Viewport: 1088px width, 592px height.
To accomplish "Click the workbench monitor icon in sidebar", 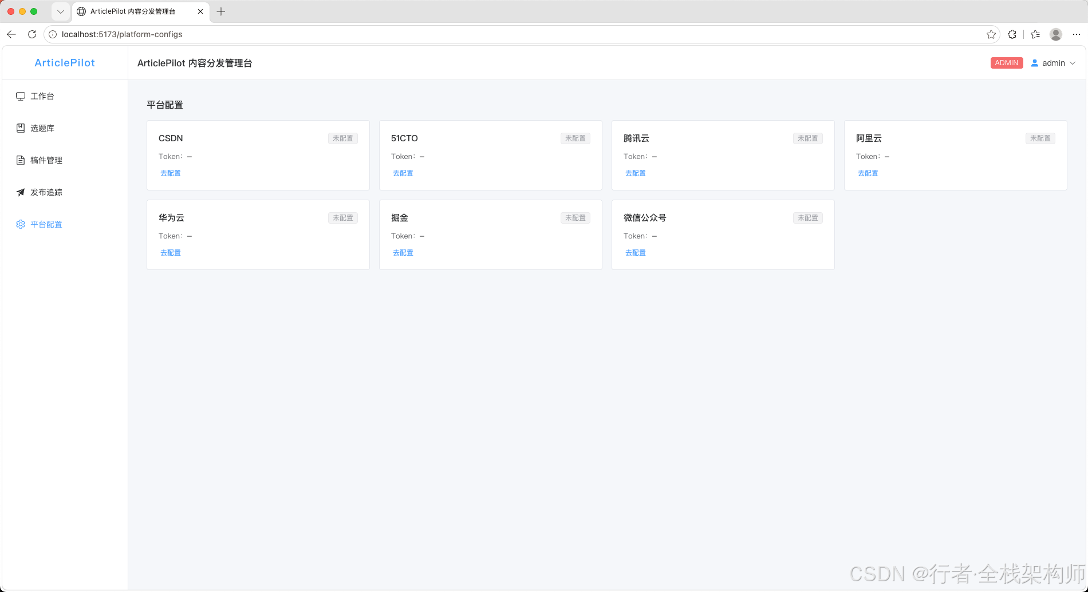I will click(x=21, y=96).
